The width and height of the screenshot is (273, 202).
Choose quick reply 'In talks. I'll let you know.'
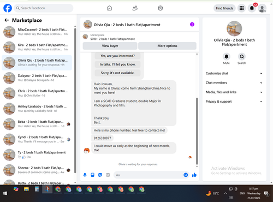point(117,64)
